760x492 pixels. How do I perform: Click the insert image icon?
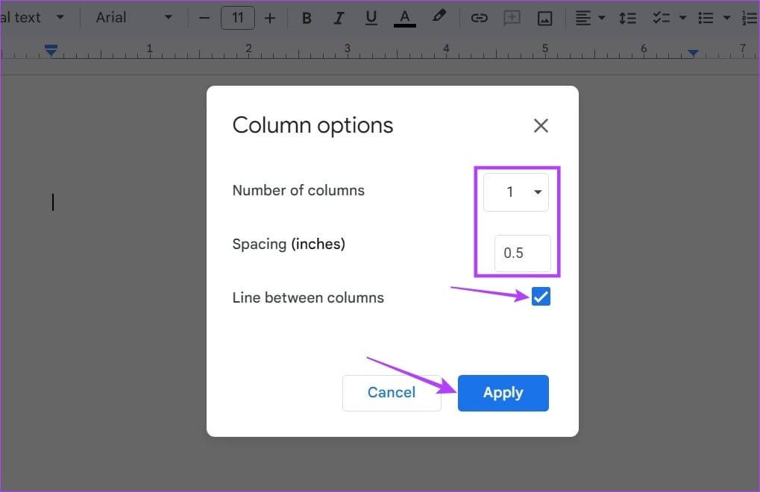tap(544, 19)
